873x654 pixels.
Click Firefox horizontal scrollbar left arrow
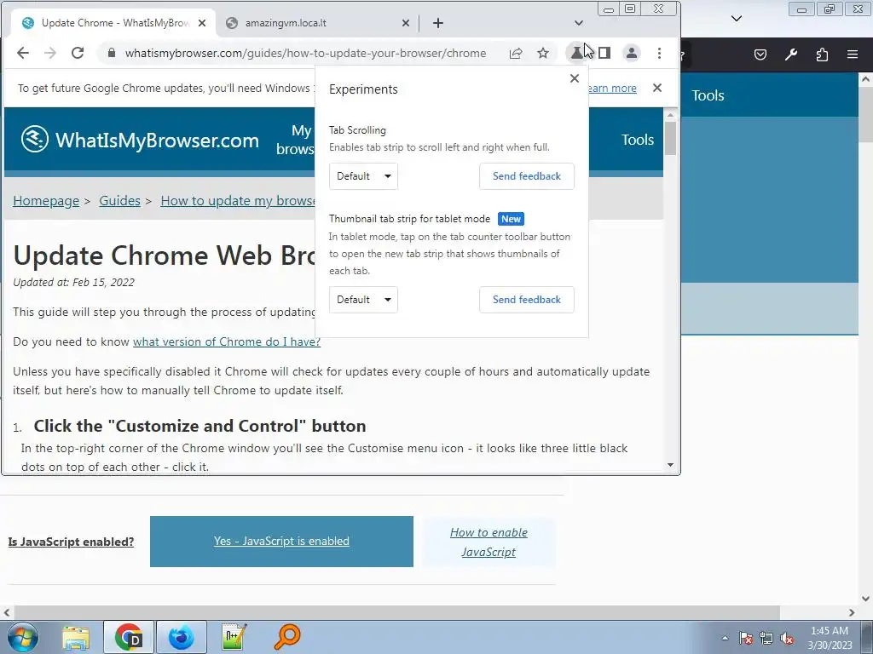(x=6, y=612)
